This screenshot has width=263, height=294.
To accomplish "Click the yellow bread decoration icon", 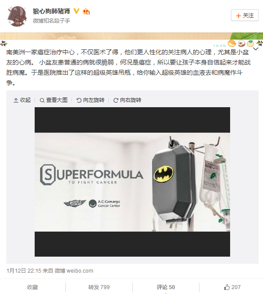I will [232, 43].
